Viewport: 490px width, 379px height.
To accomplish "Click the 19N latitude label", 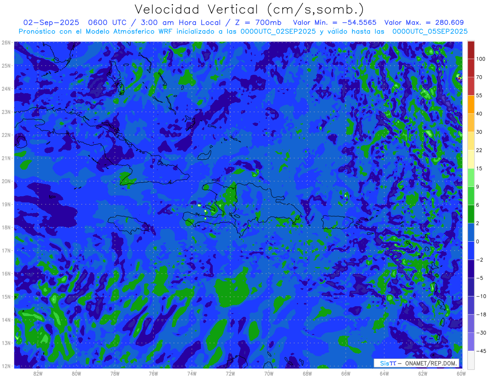I will (x=6, y=204).
